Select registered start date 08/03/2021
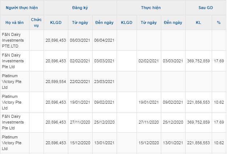227x154 pixels. pyautogui.click(x=80, y=40)
